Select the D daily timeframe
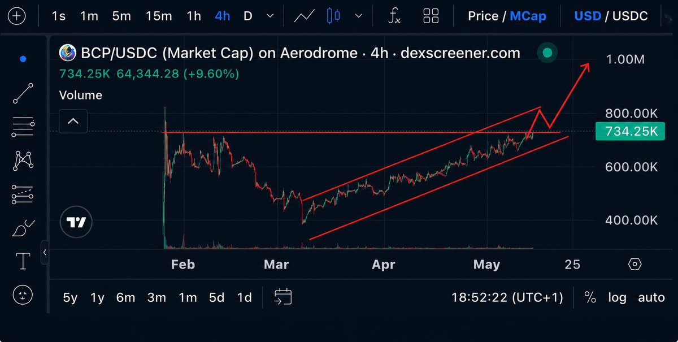Viewport: 678px width, 342px height. click(247, 16)
